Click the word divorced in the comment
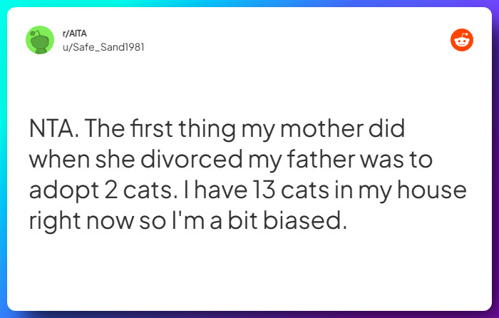 tap(192, 159)
